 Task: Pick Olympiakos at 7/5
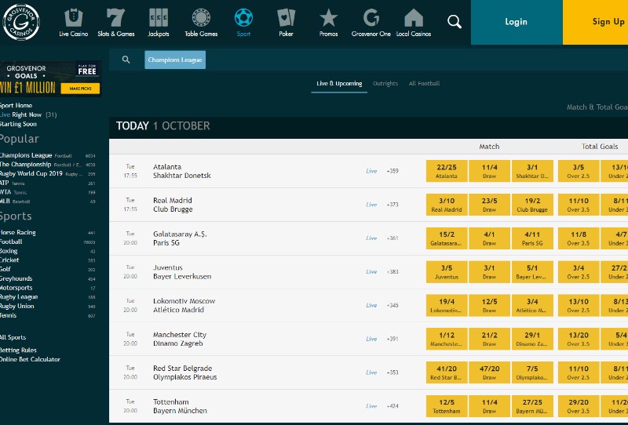(x=532, y=372)
